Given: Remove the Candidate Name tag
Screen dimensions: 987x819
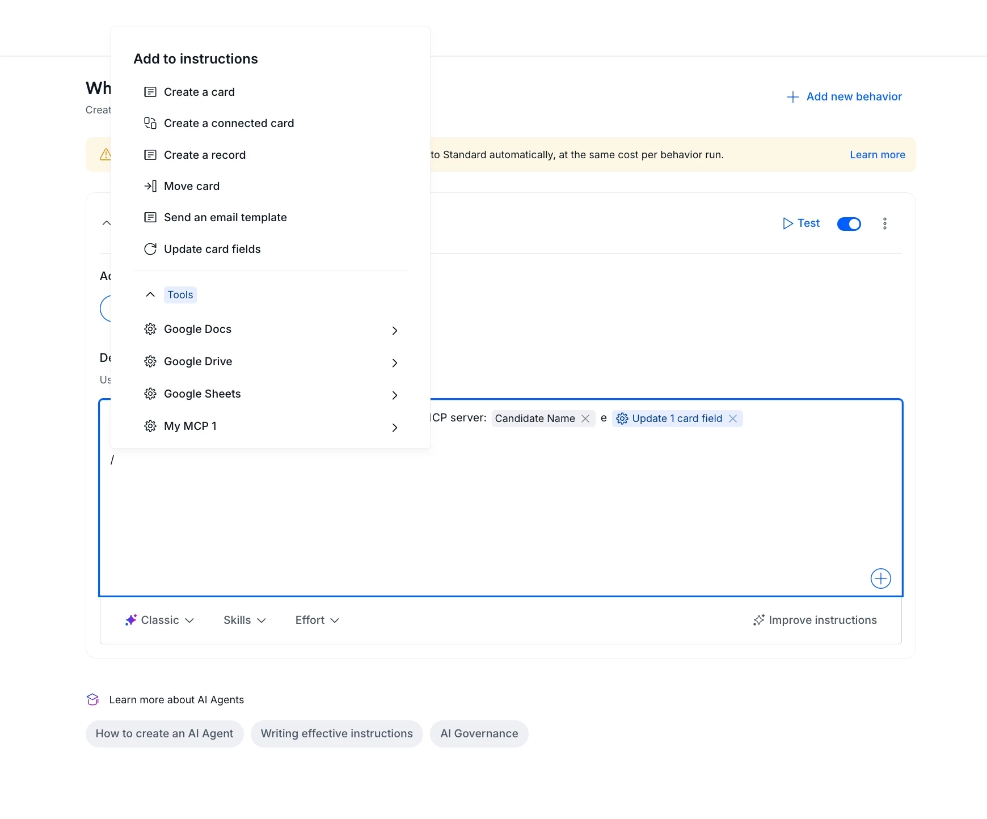Looking at the screenshot, I should pos(585,419).
